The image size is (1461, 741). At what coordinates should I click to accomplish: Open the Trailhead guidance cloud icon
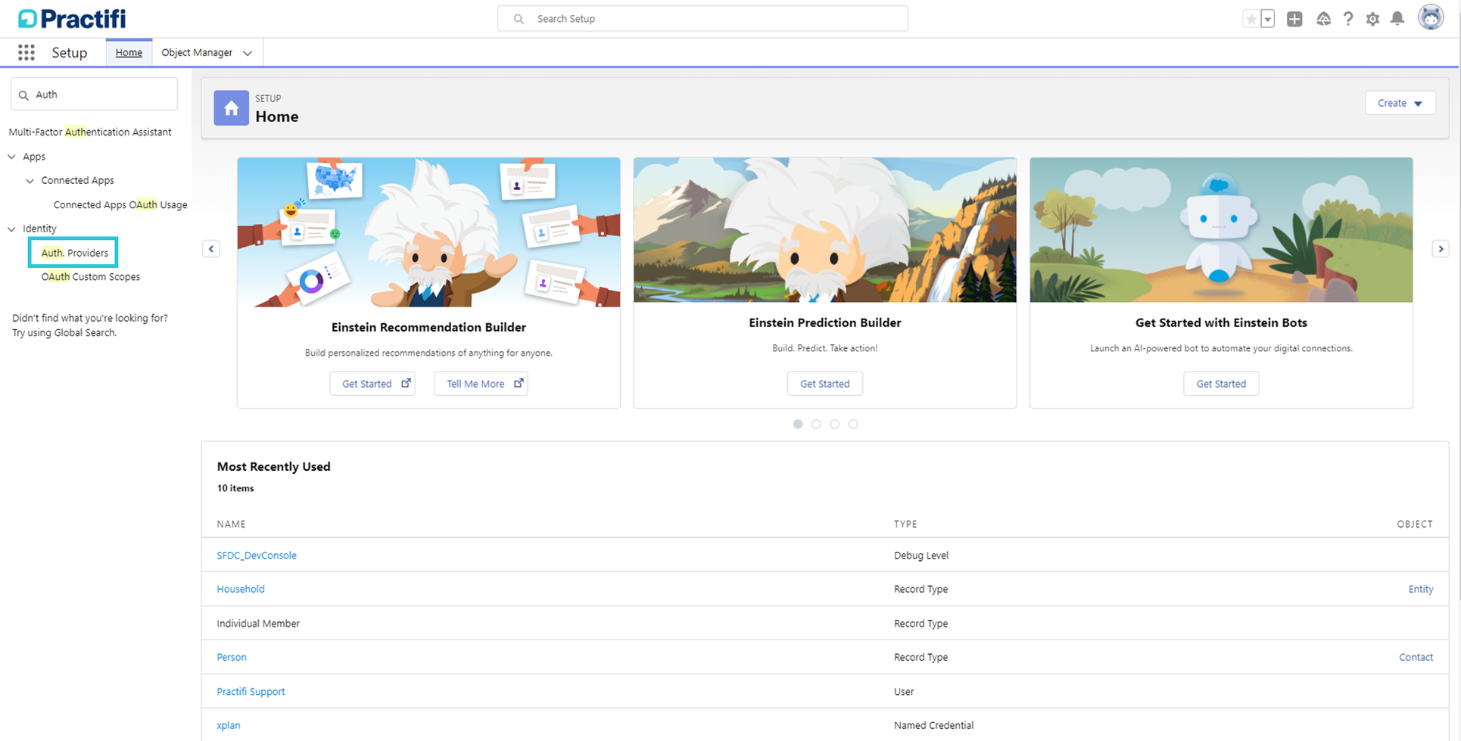[1323, 19]
